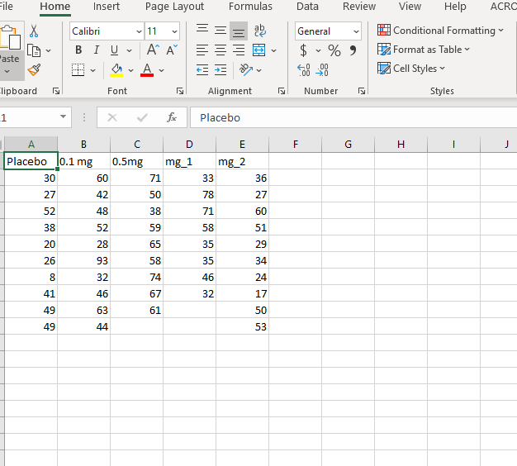Select the Format Painter brush
This screenshot has height=466, width=517.
tap(34, 69)
